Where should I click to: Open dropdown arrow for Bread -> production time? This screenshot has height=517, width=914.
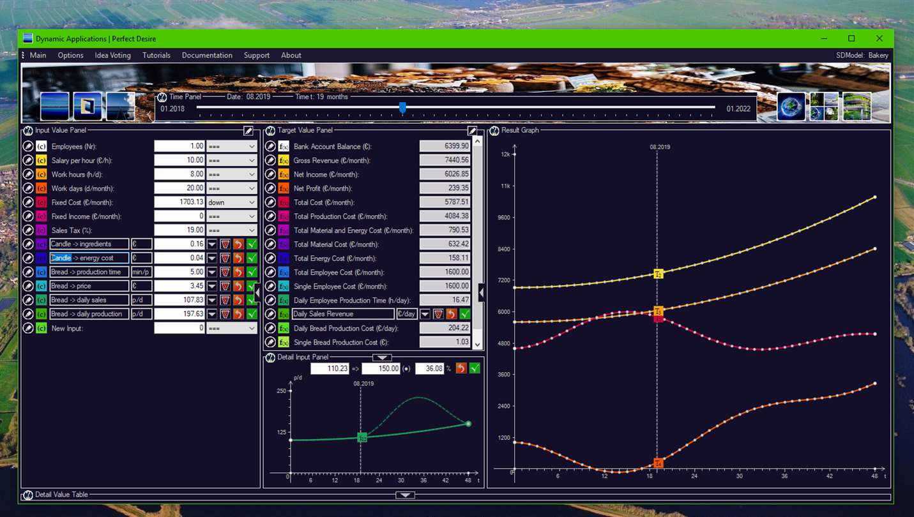pyautogui.click(x=212, y=272)
